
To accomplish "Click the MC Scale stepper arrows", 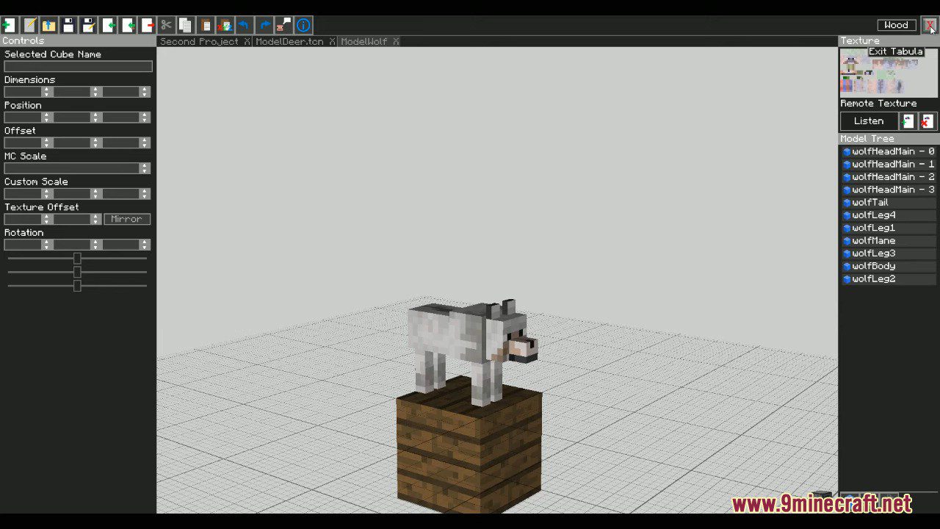I will pos(145,168).
